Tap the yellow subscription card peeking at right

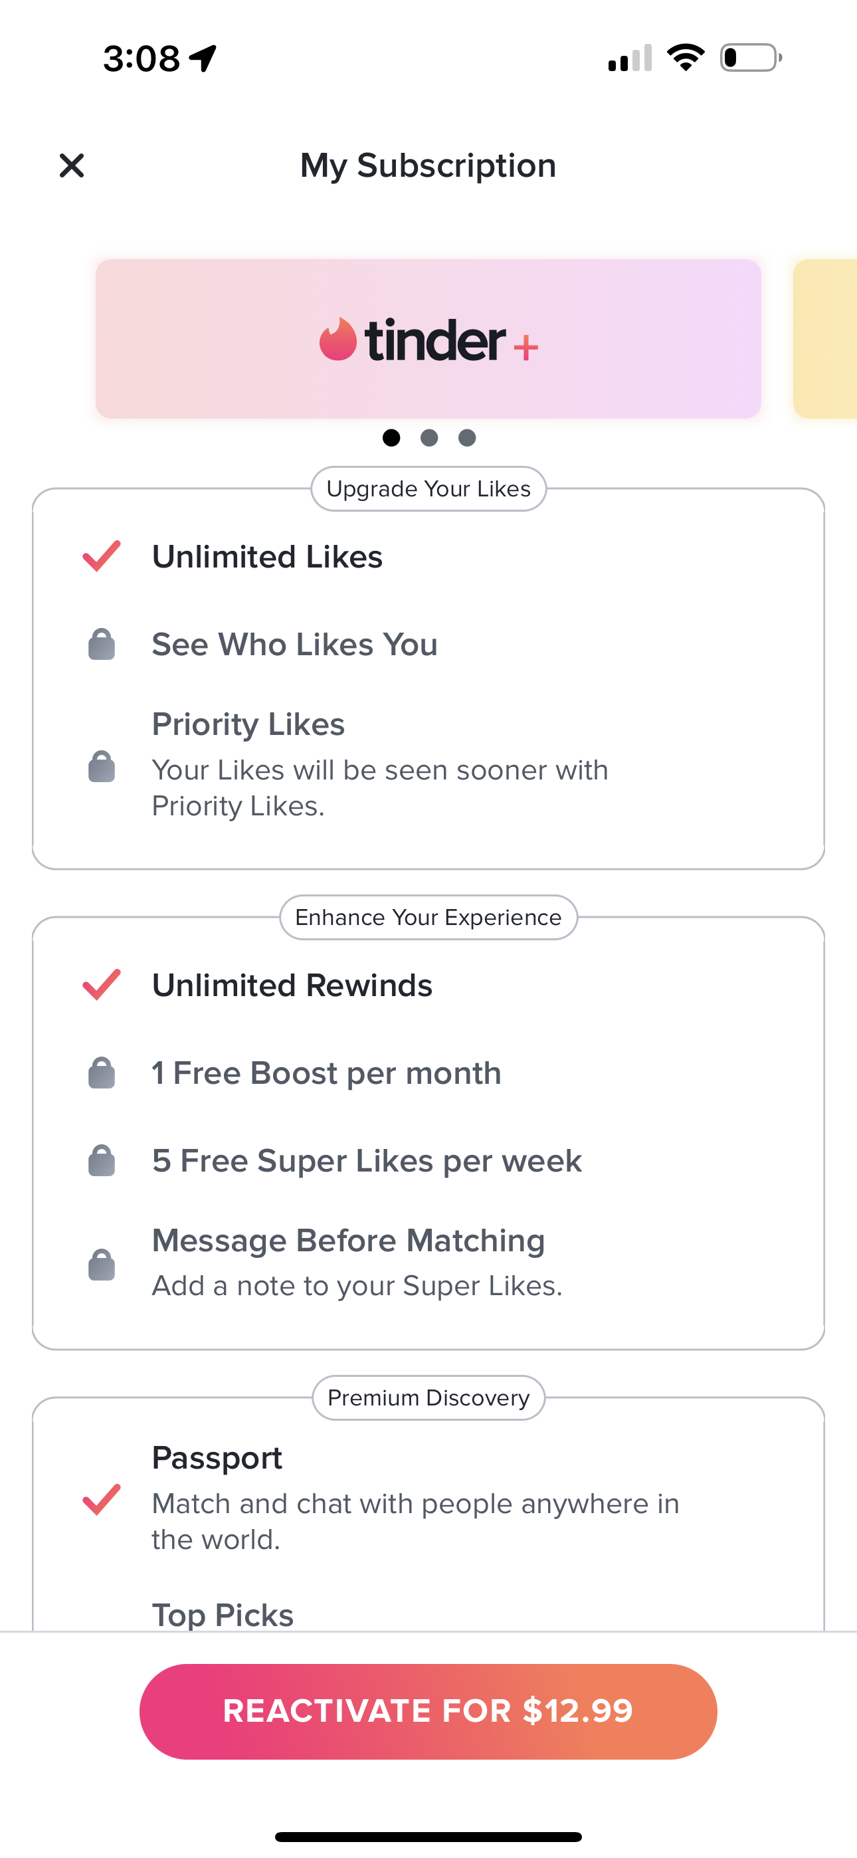(x=826, y=339)
